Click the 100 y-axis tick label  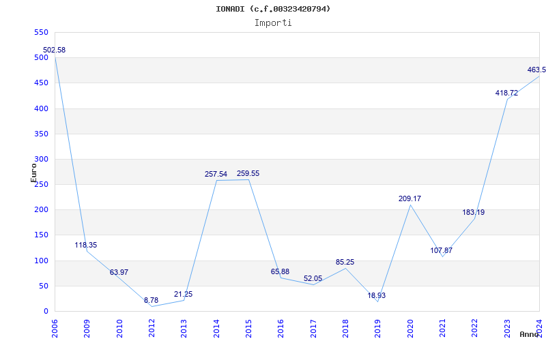click(x=41, y=261)
